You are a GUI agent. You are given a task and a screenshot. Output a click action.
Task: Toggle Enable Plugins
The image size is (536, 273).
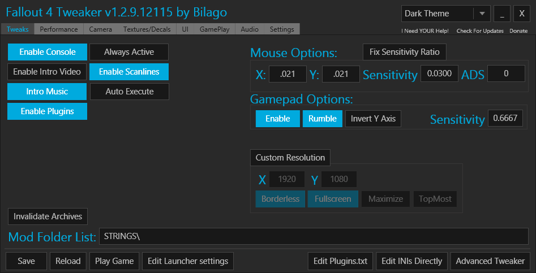47,111
